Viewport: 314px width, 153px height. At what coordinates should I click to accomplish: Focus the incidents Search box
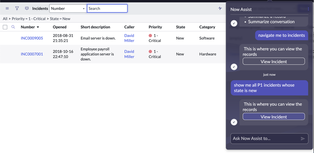click(107, 8)
